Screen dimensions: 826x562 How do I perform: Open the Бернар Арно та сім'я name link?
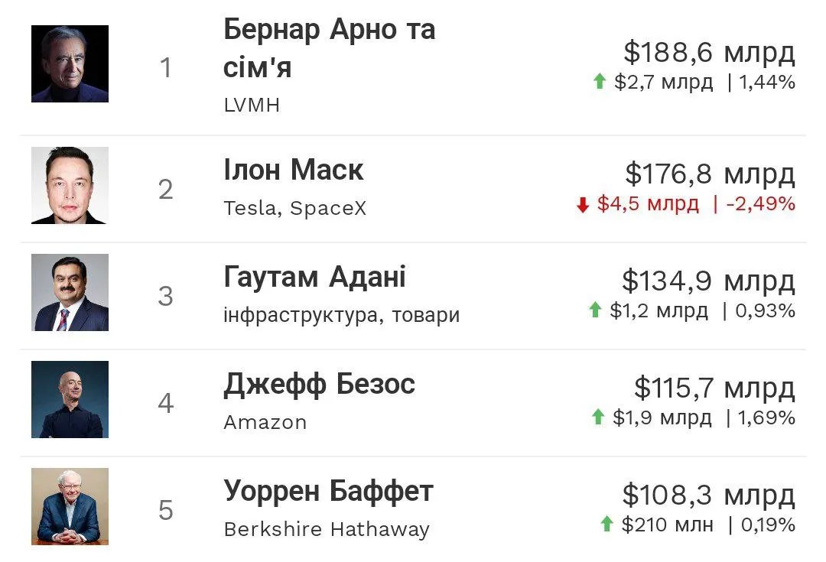329,49
